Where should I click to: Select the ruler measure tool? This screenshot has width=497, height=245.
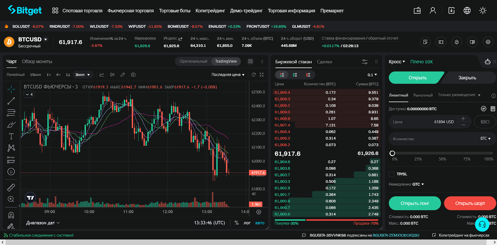(x=11, y=188)
